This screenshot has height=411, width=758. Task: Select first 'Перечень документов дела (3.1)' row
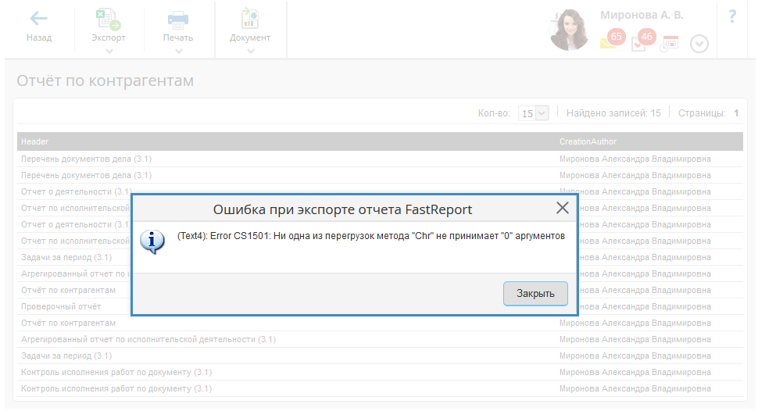(x=380, y=159)
